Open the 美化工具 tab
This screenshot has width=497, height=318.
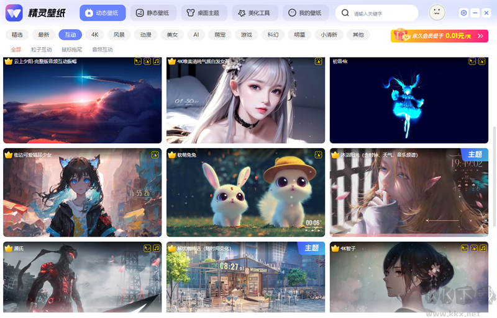[x=255, y=13]
